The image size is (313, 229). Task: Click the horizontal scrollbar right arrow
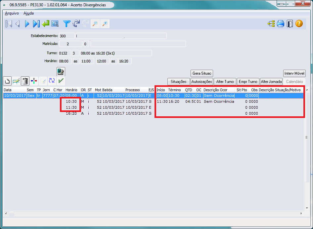click(301, 213)
